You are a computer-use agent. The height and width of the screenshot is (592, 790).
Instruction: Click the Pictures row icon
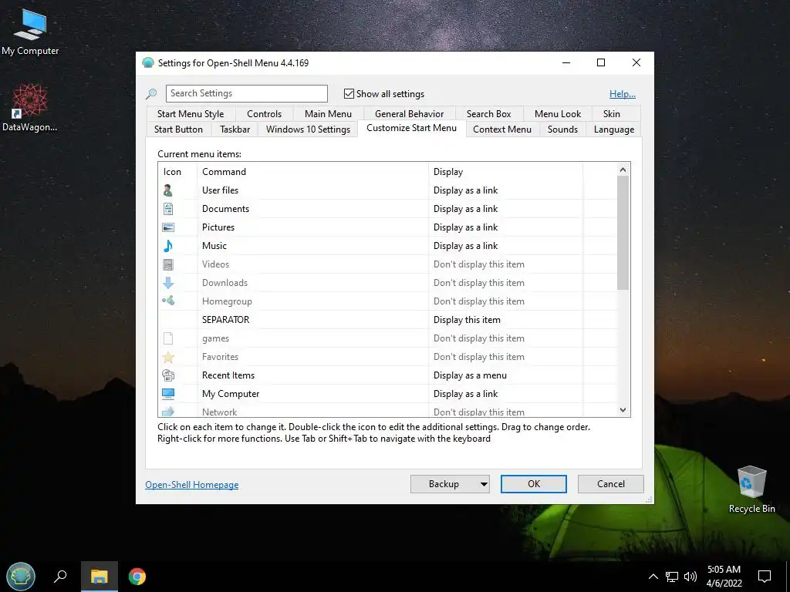pos(168,227)
